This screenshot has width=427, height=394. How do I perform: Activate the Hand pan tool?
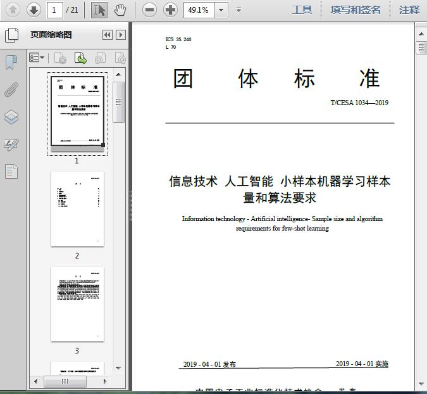click(120, 10)
